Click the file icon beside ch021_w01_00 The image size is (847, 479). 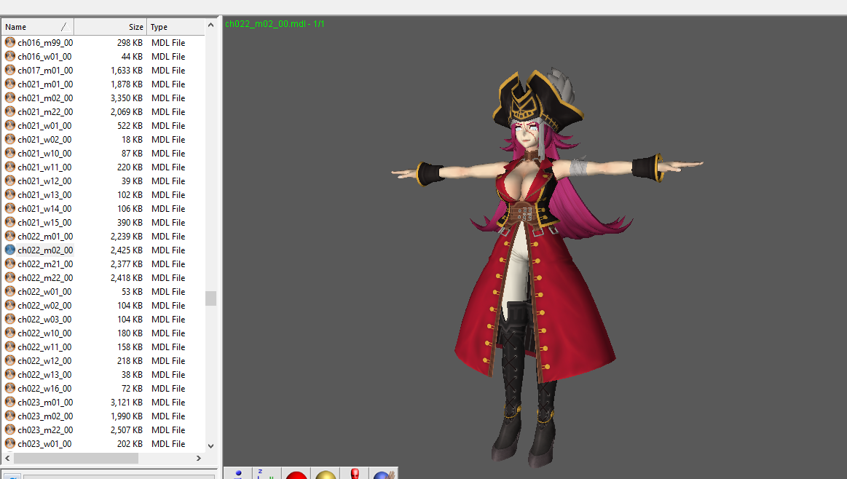click(x=9, y=125)
